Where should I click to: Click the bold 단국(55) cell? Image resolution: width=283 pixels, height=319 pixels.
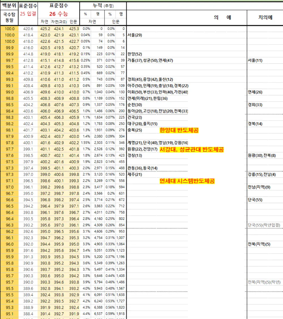coord(255,200)
